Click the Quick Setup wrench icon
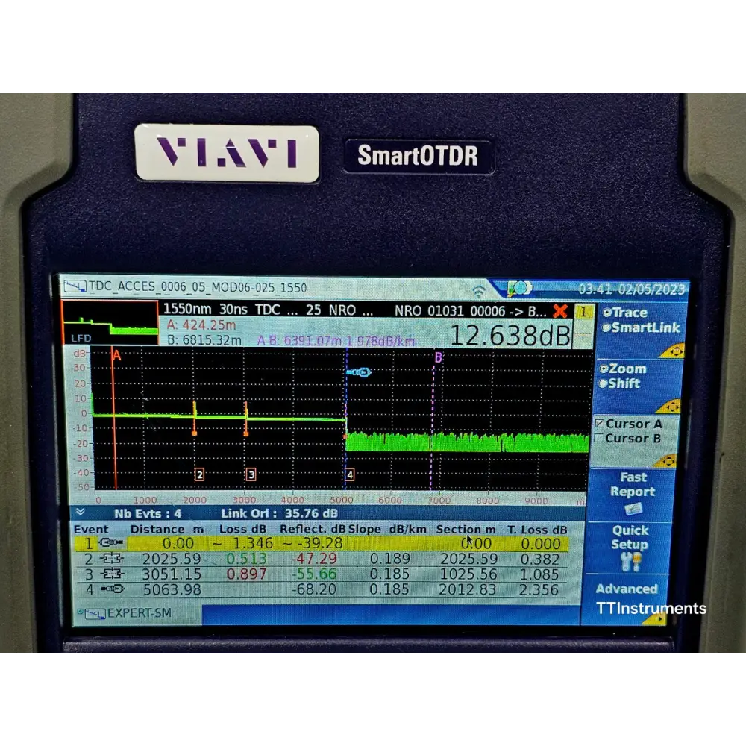This screenshot has width=746, height=746. pyautogui.click(x=631, y=562)
